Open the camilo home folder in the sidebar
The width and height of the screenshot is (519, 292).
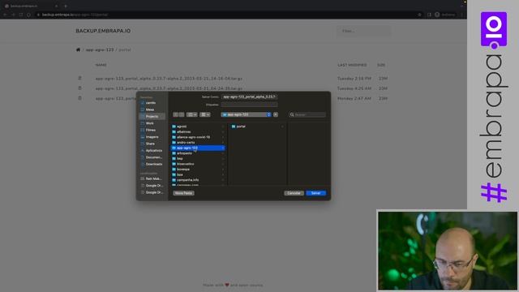pos(152,103)
